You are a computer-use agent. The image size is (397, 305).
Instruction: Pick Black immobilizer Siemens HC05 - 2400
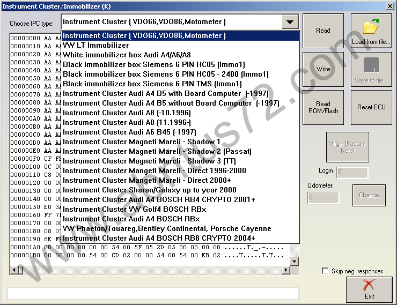point(180,74)
